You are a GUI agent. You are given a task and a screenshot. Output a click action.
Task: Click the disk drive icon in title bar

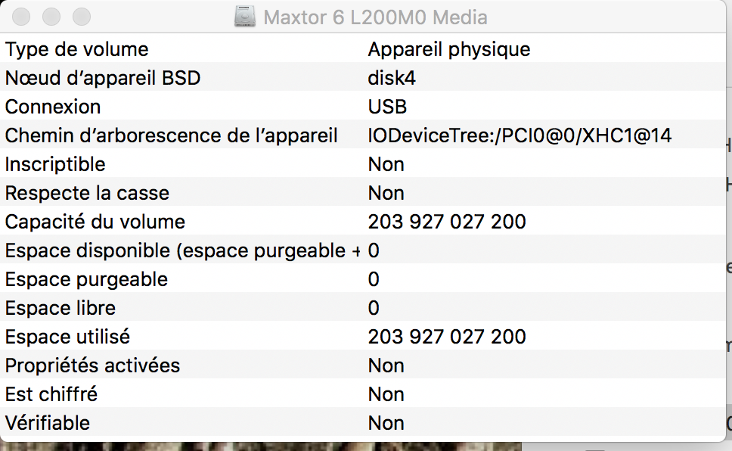(x=245, y=17)
